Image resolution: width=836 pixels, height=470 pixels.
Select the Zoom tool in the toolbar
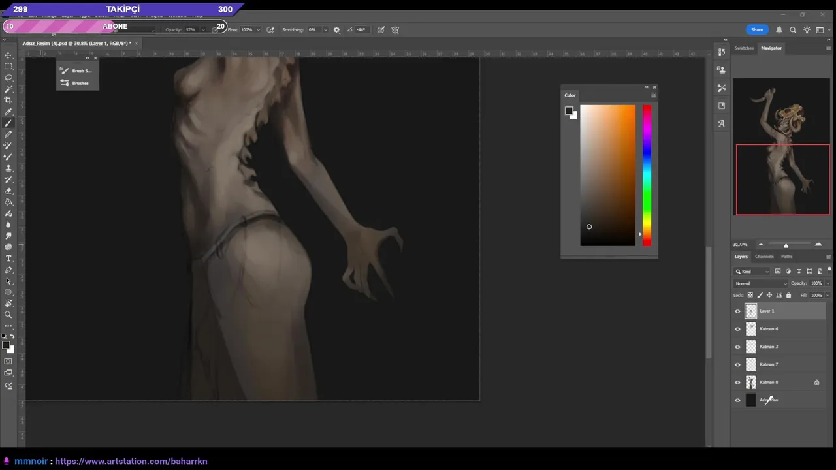pos(8,315)
